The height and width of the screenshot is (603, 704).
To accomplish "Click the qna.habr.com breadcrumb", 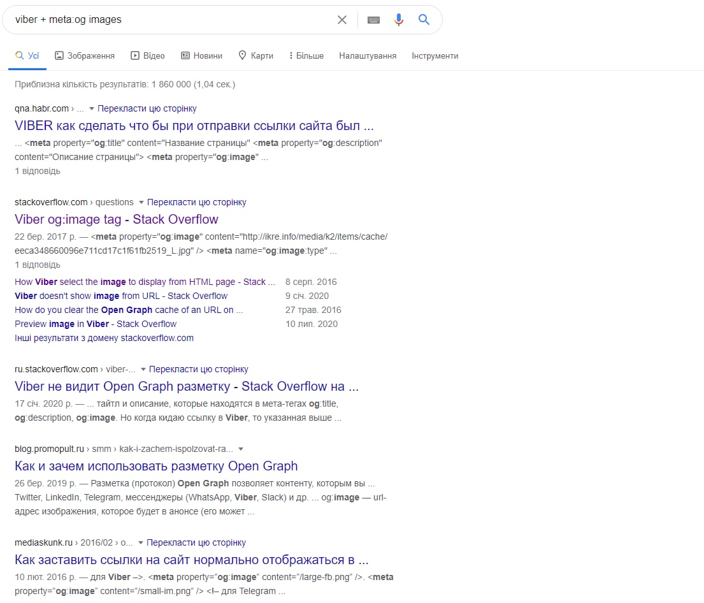I will point(49,108).
